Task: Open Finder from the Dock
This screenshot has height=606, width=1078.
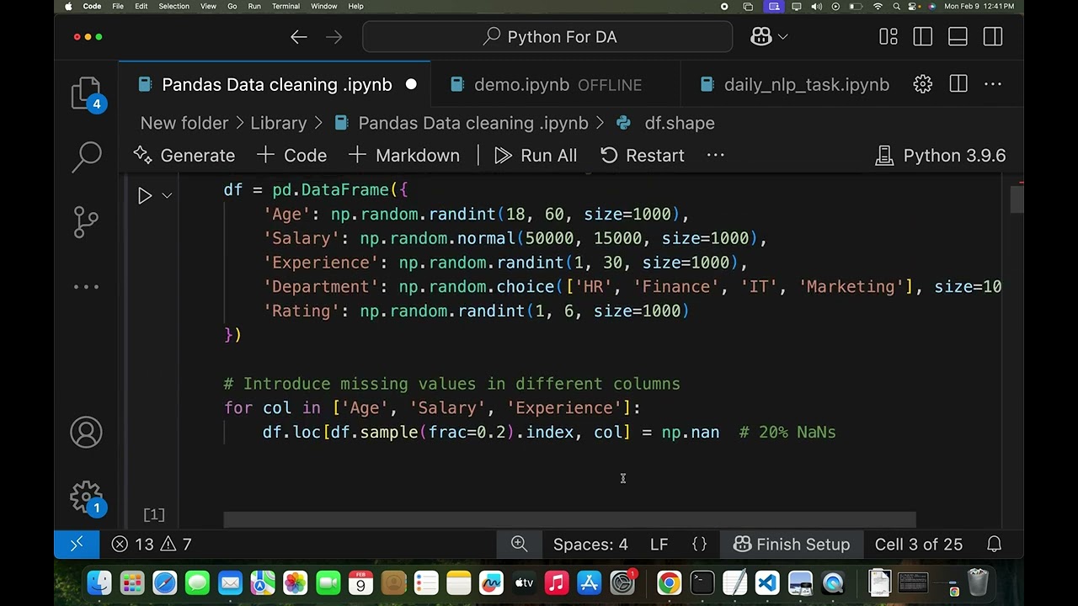Action: point(99,582)
